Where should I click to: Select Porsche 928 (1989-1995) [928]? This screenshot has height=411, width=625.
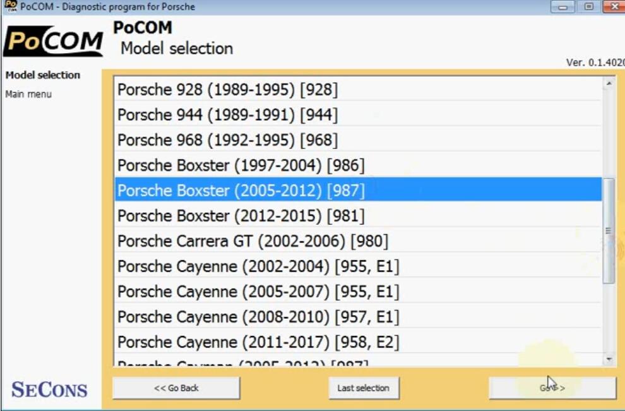click(x=358, y=89)
